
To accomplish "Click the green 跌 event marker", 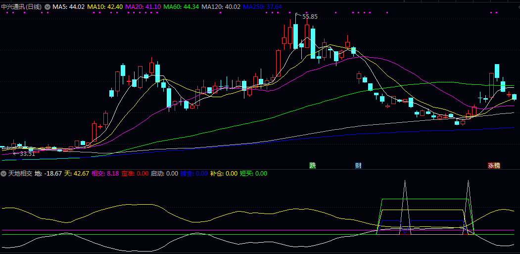I will (x=312, y=165).
